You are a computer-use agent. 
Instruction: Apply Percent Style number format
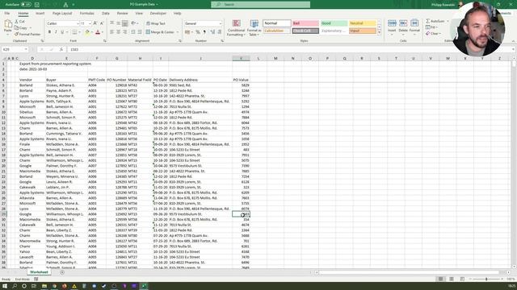click(x=198, y=32)
